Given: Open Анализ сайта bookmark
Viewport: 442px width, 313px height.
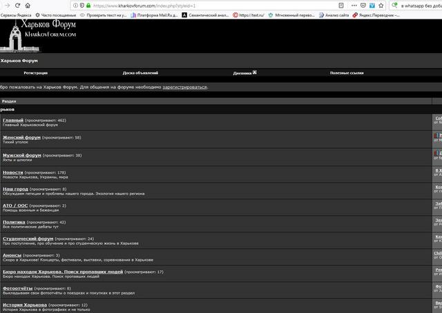Looking at the screenshot, I should click(334, 15).
